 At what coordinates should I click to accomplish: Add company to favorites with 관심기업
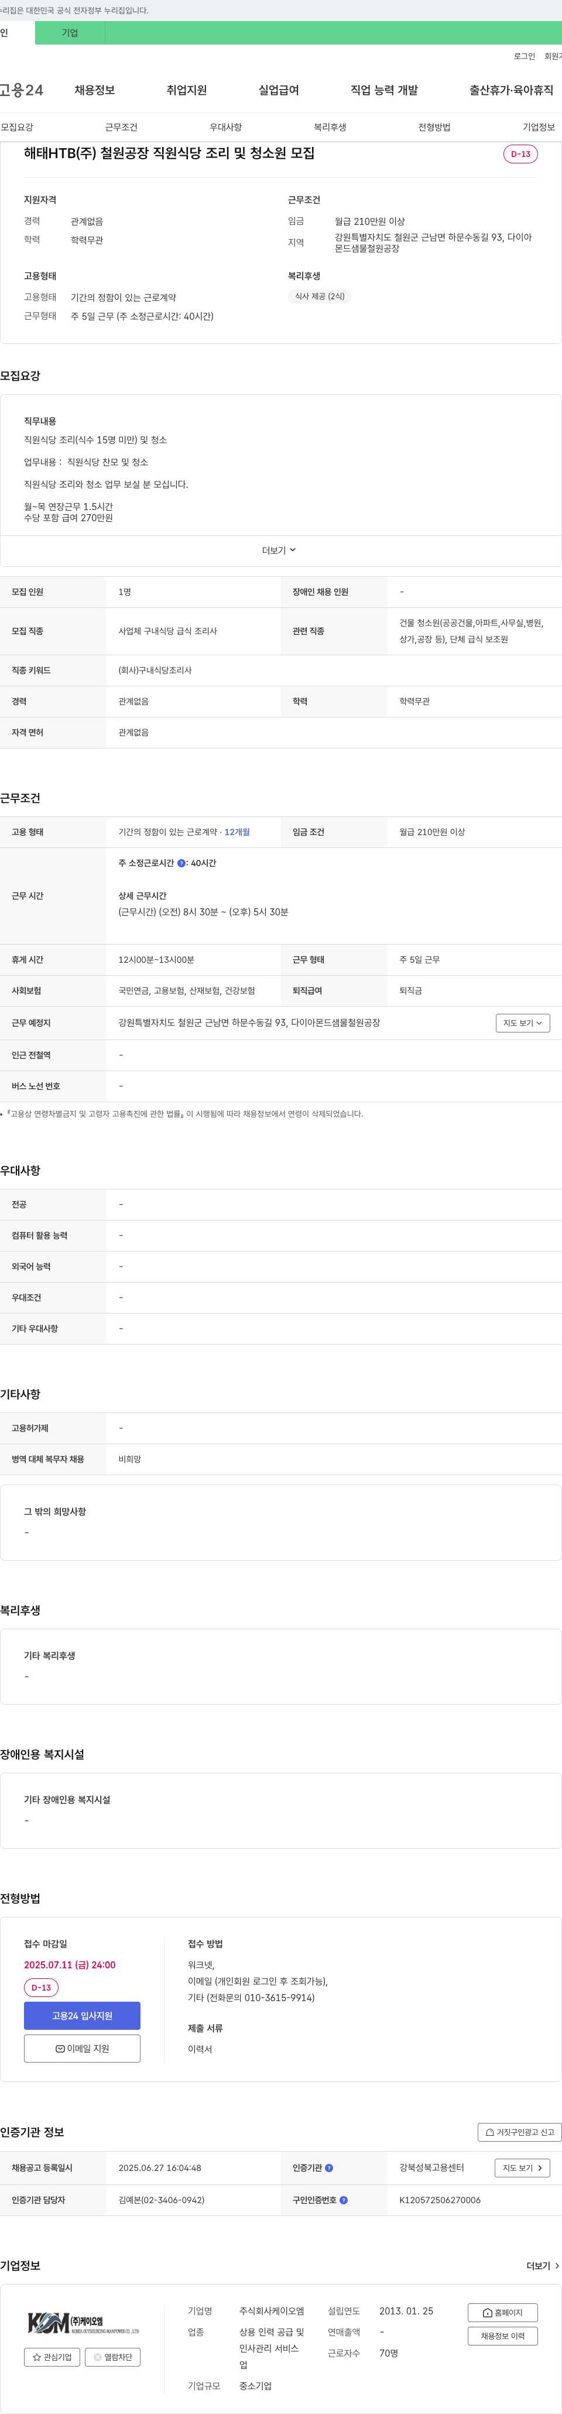click(x=52, y=2357)
